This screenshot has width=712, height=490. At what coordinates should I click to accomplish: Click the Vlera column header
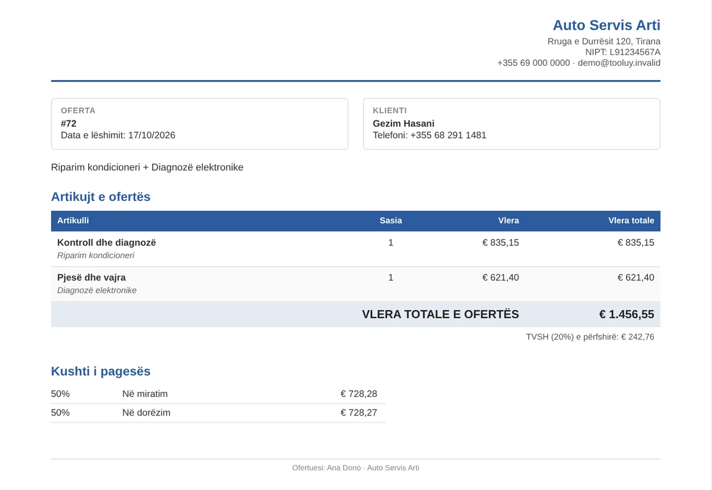(508, 220)
